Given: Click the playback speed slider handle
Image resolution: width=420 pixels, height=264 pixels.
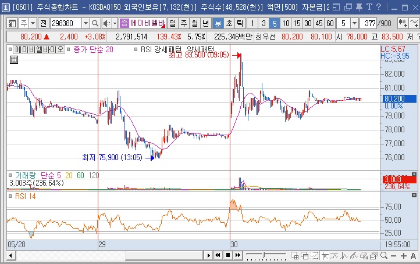Looking at the screenshot, I should pos(264,255).
